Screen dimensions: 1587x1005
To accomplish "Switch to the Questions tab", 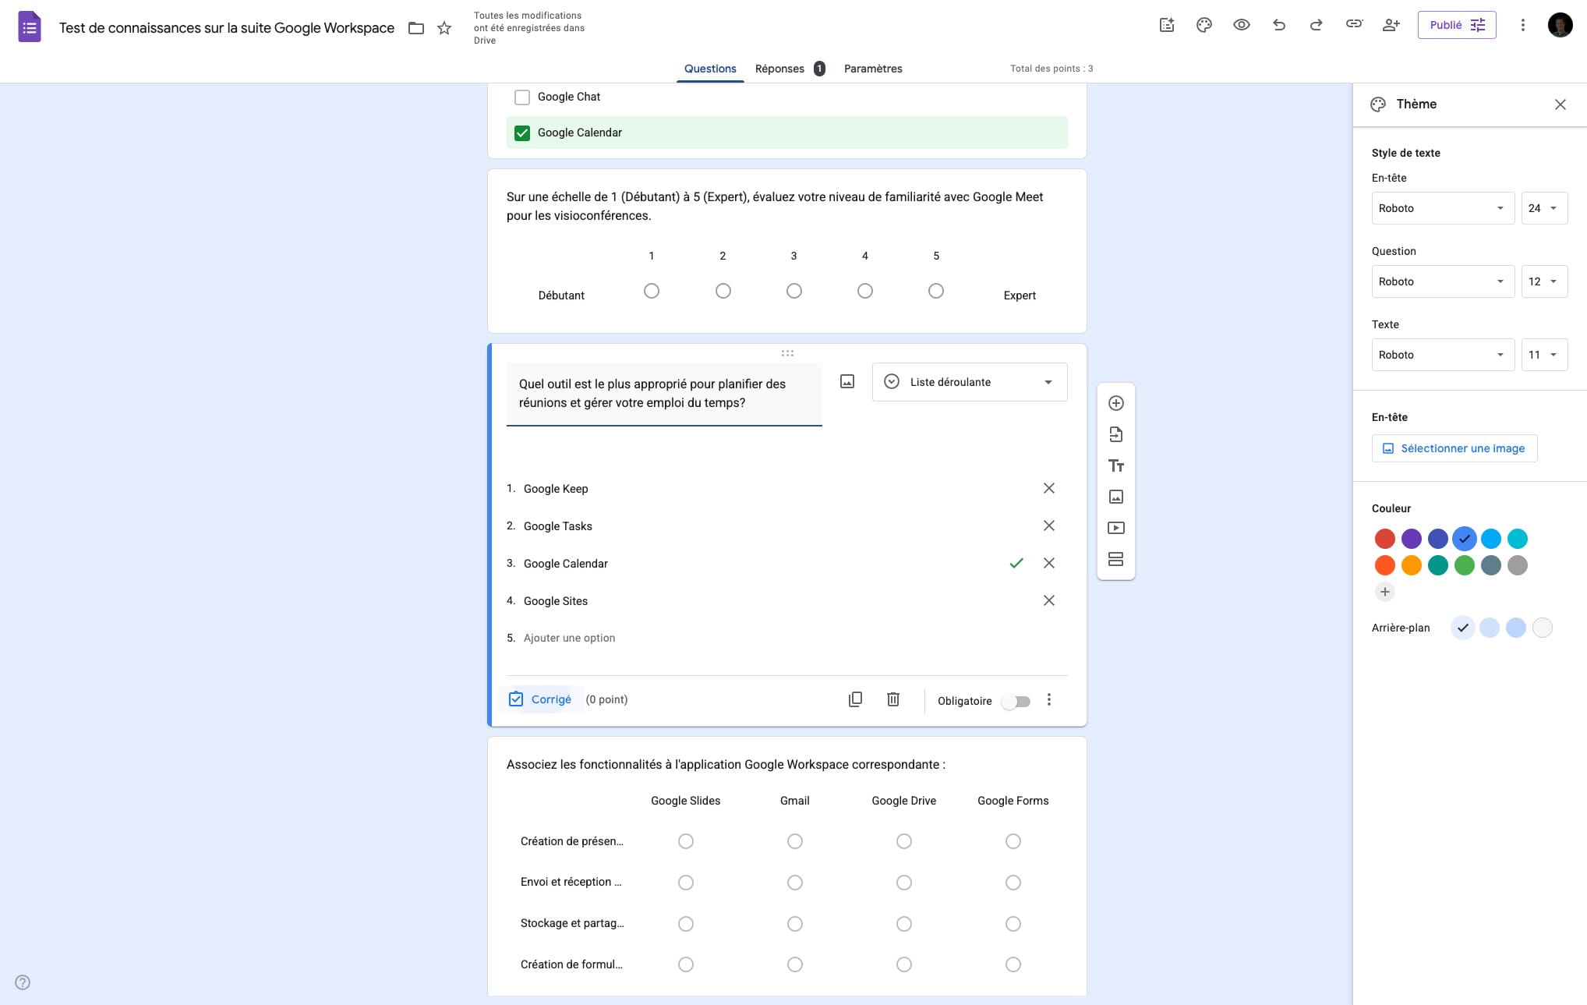I will coord(710,69).
